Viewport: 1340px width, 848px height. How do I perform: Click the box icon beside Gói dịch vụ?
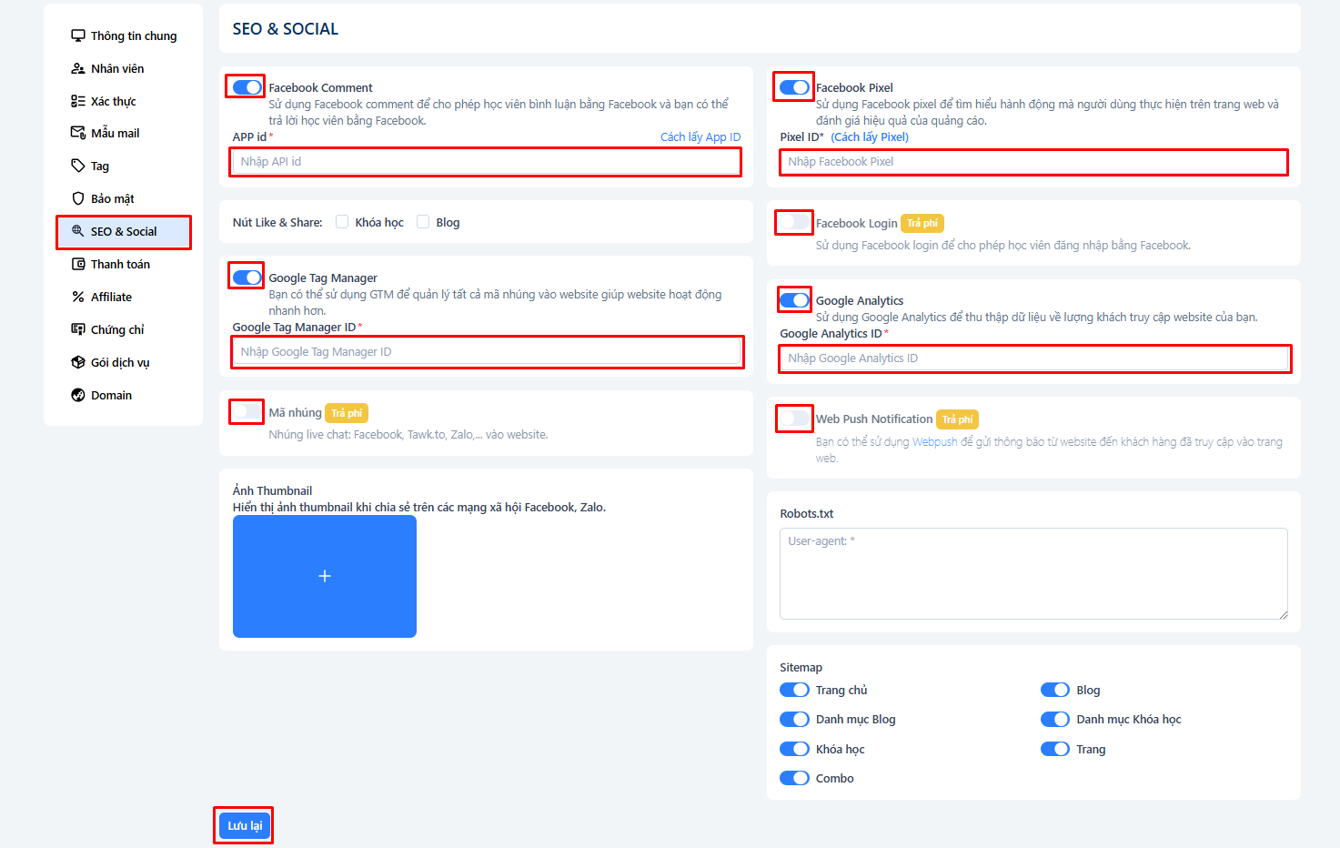point(78,362)
